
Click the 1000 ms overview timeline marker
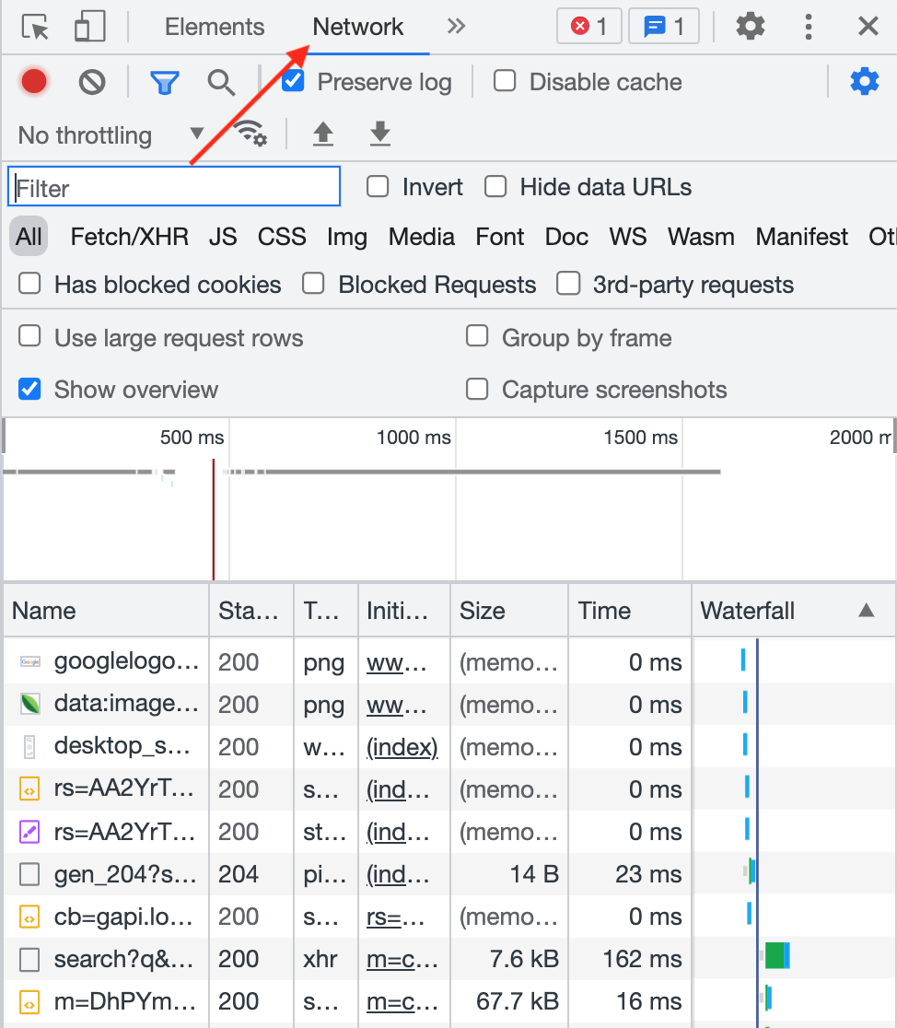pyautogui.click(x=414, y=438)
